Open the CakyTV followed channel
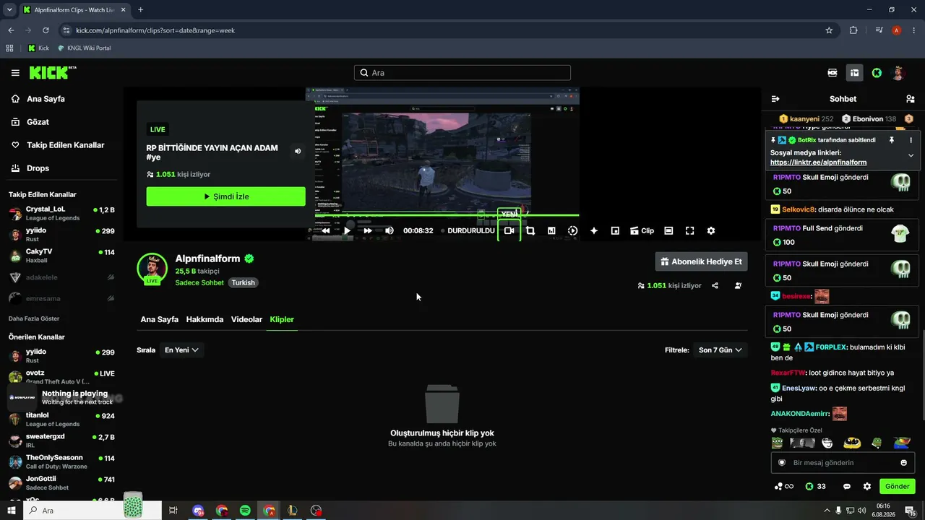 coord(61,256)
